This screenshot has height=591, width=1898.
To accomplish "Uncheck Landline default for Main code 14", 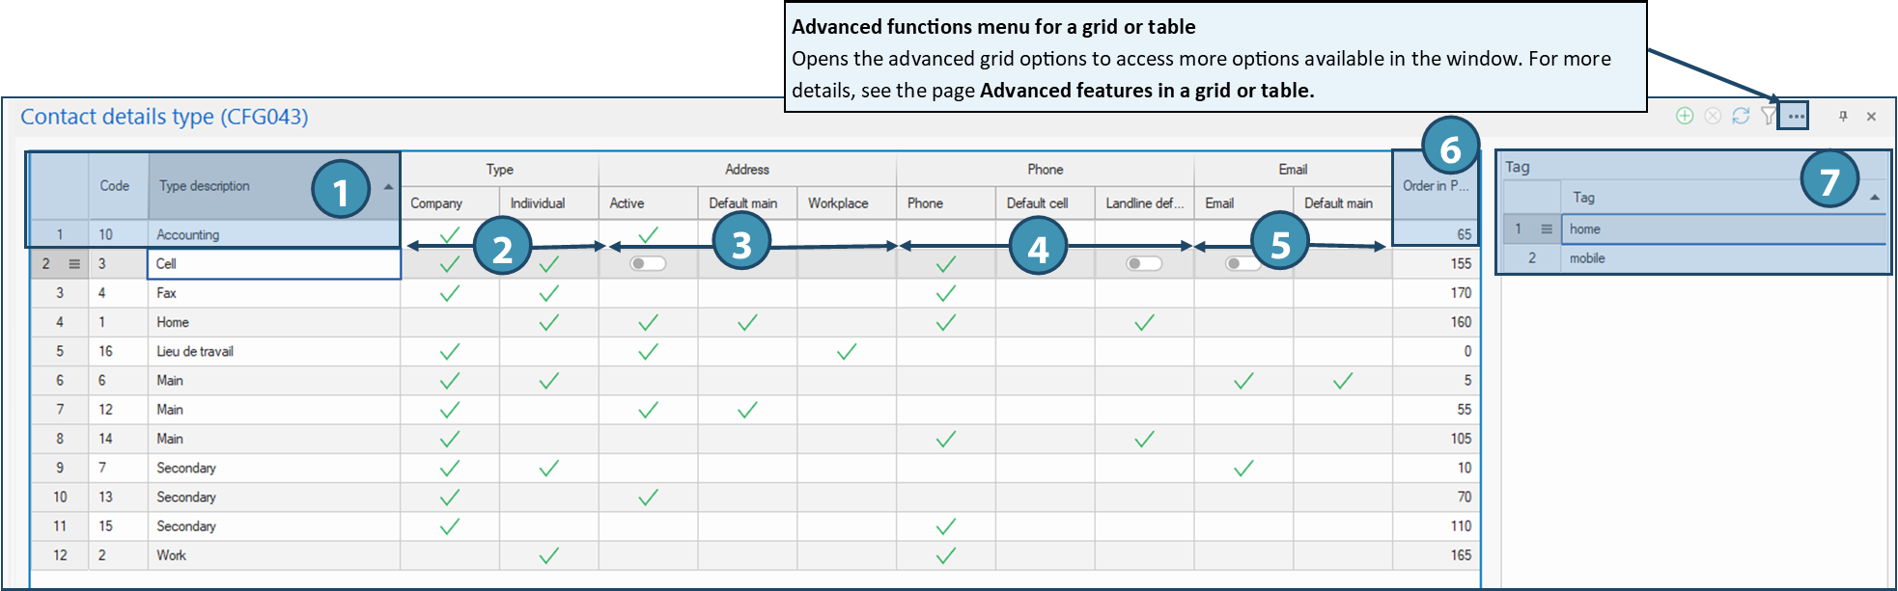I will click(1144, 439).
